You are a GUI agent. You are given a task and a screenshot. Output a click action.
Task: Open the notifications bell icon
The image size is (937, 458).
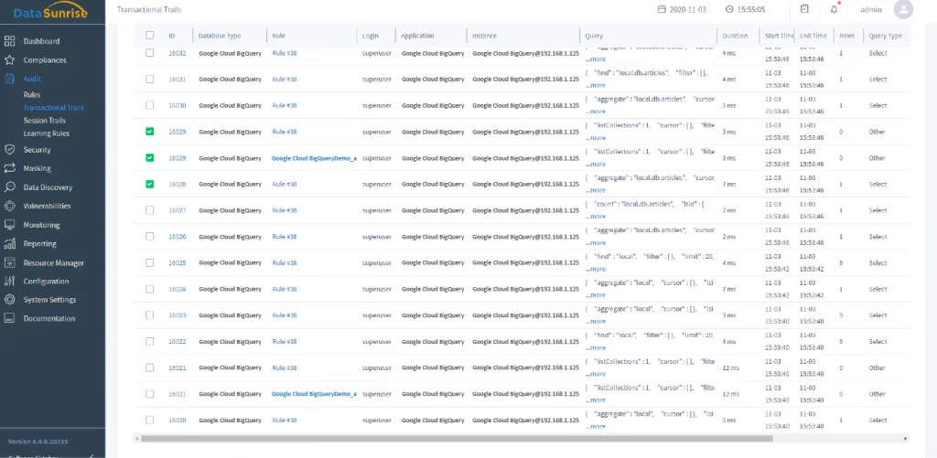[834, 9]
